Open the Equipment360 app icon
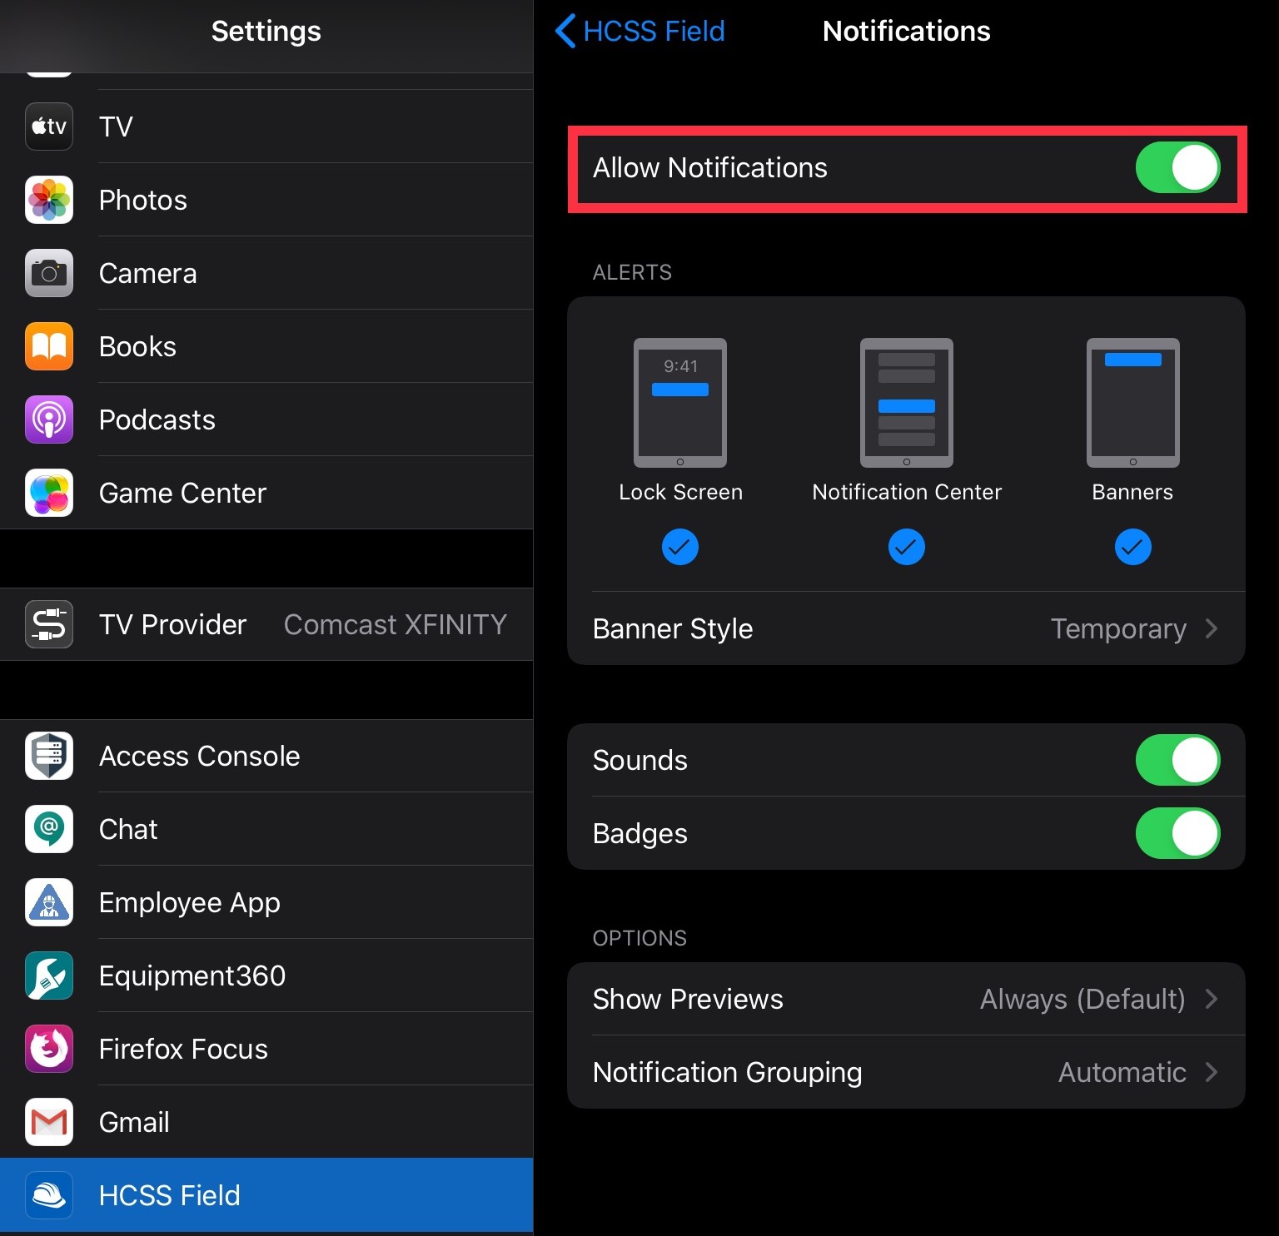The width and height of the screenshot is (1279, 1236). pyautogui.click(x=48, y=975)
